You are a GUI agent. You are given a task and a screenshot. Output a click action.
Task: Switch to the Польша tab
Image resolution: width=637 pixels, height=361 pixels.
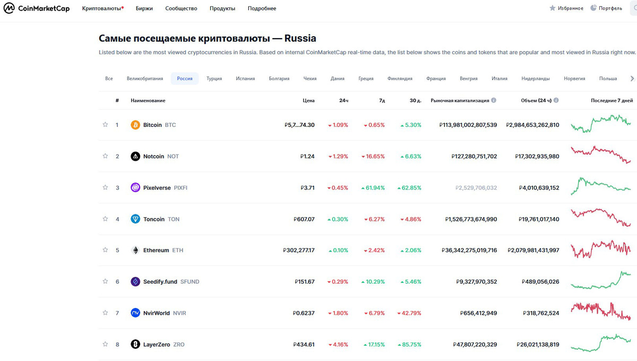click(x=608, y=79)
